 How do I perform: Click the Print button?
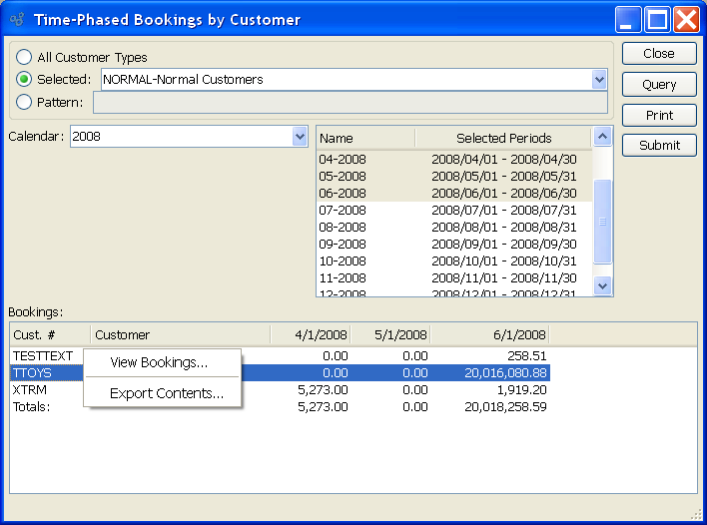659,116
